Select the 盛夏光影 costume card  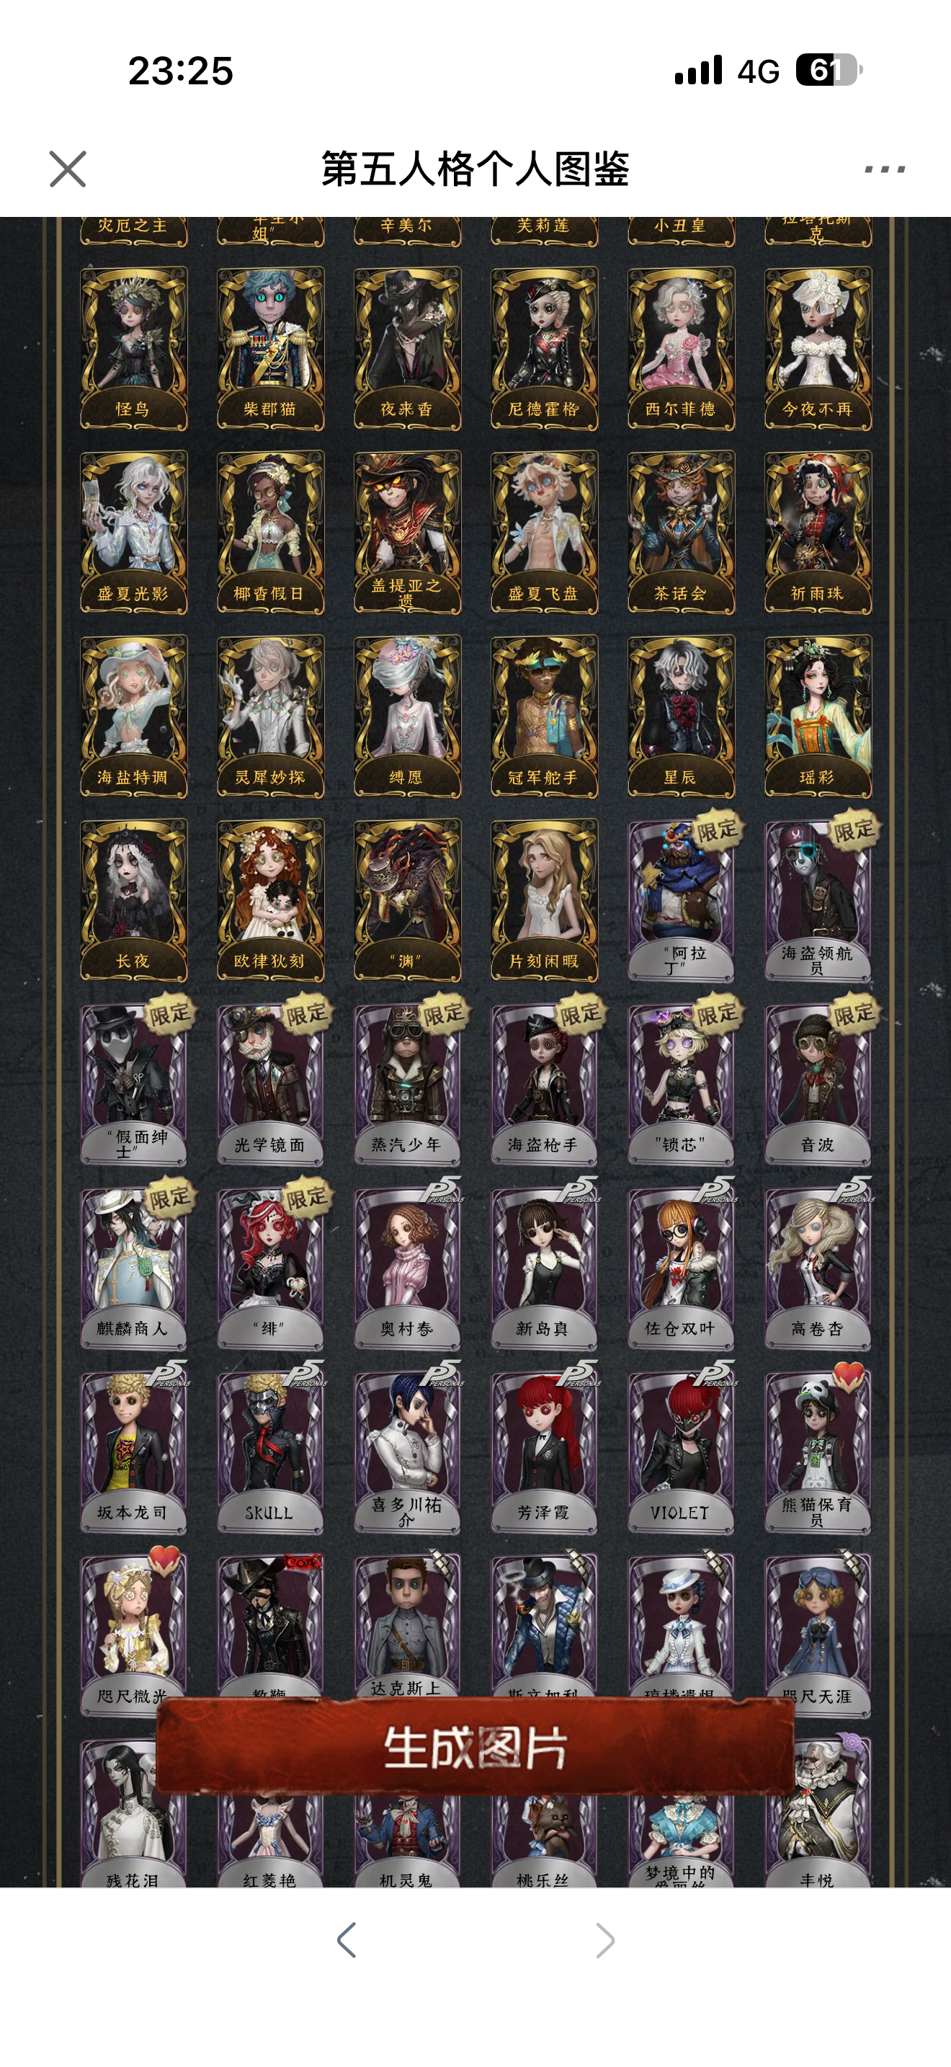pyautogui.click(x=134, y=533)
